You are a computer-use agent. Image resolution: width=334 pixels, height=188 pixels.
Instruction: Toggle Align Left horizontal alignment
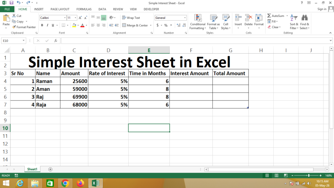pyautogui.click(x=93, y=25)
